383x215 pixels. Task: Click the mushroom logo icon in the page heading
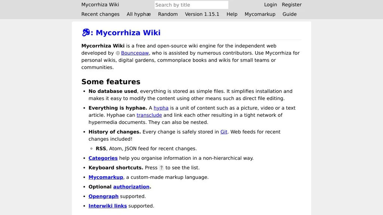tap(86, 32)
